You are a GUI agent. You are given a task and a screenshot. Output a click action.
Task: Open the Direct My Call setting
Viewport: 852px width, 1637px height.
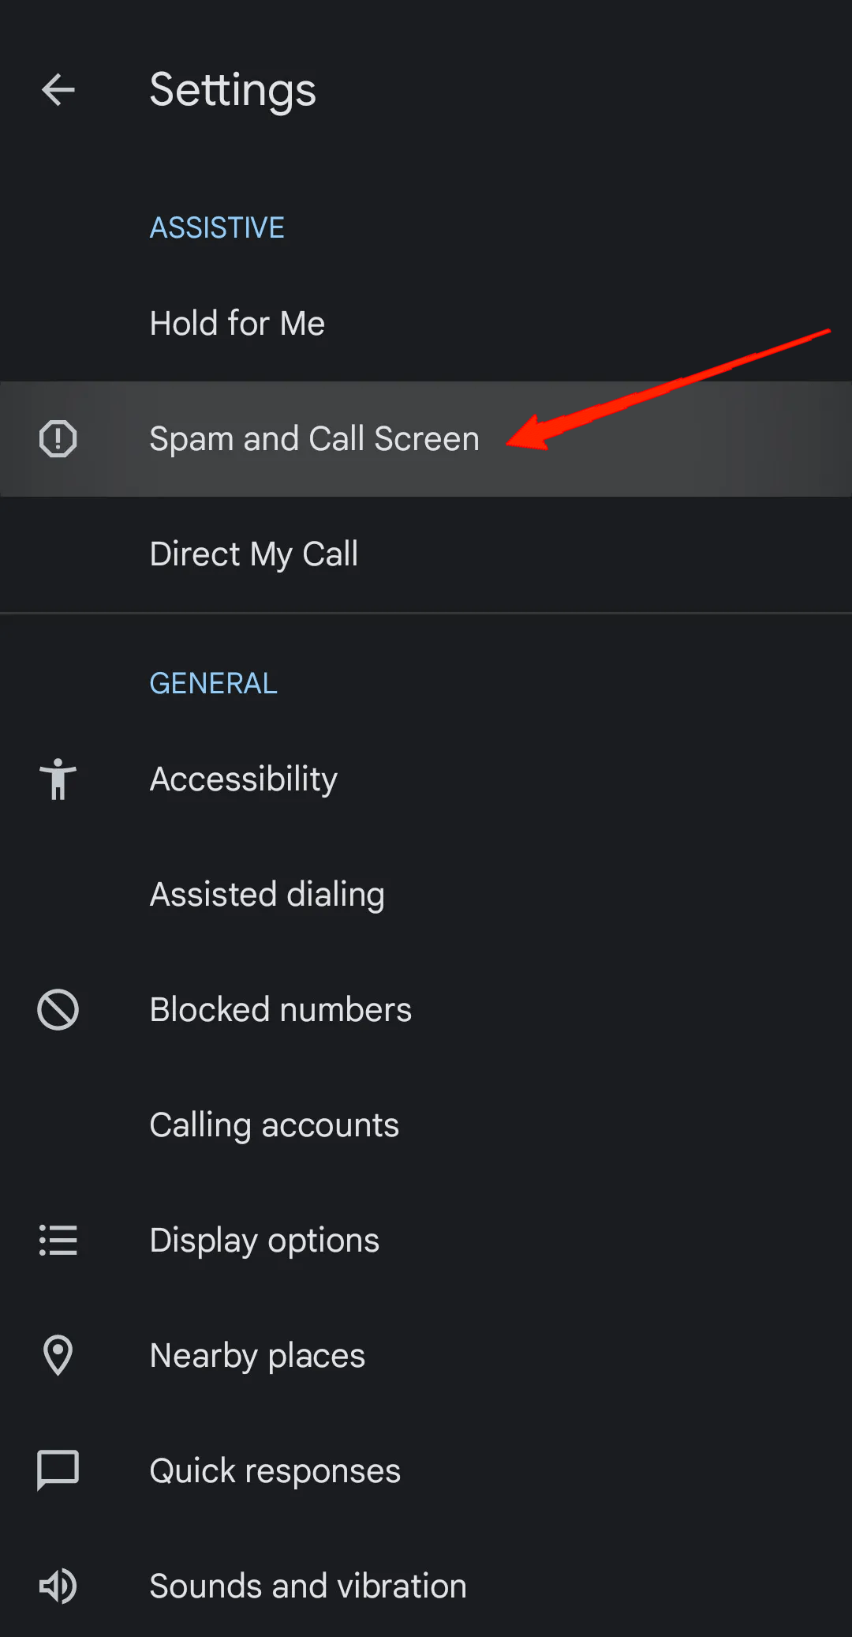pyautogui.click(x=254, y=554)
